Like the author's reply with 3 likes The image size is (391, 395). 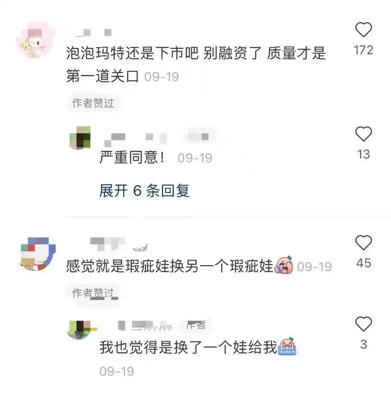364,324
